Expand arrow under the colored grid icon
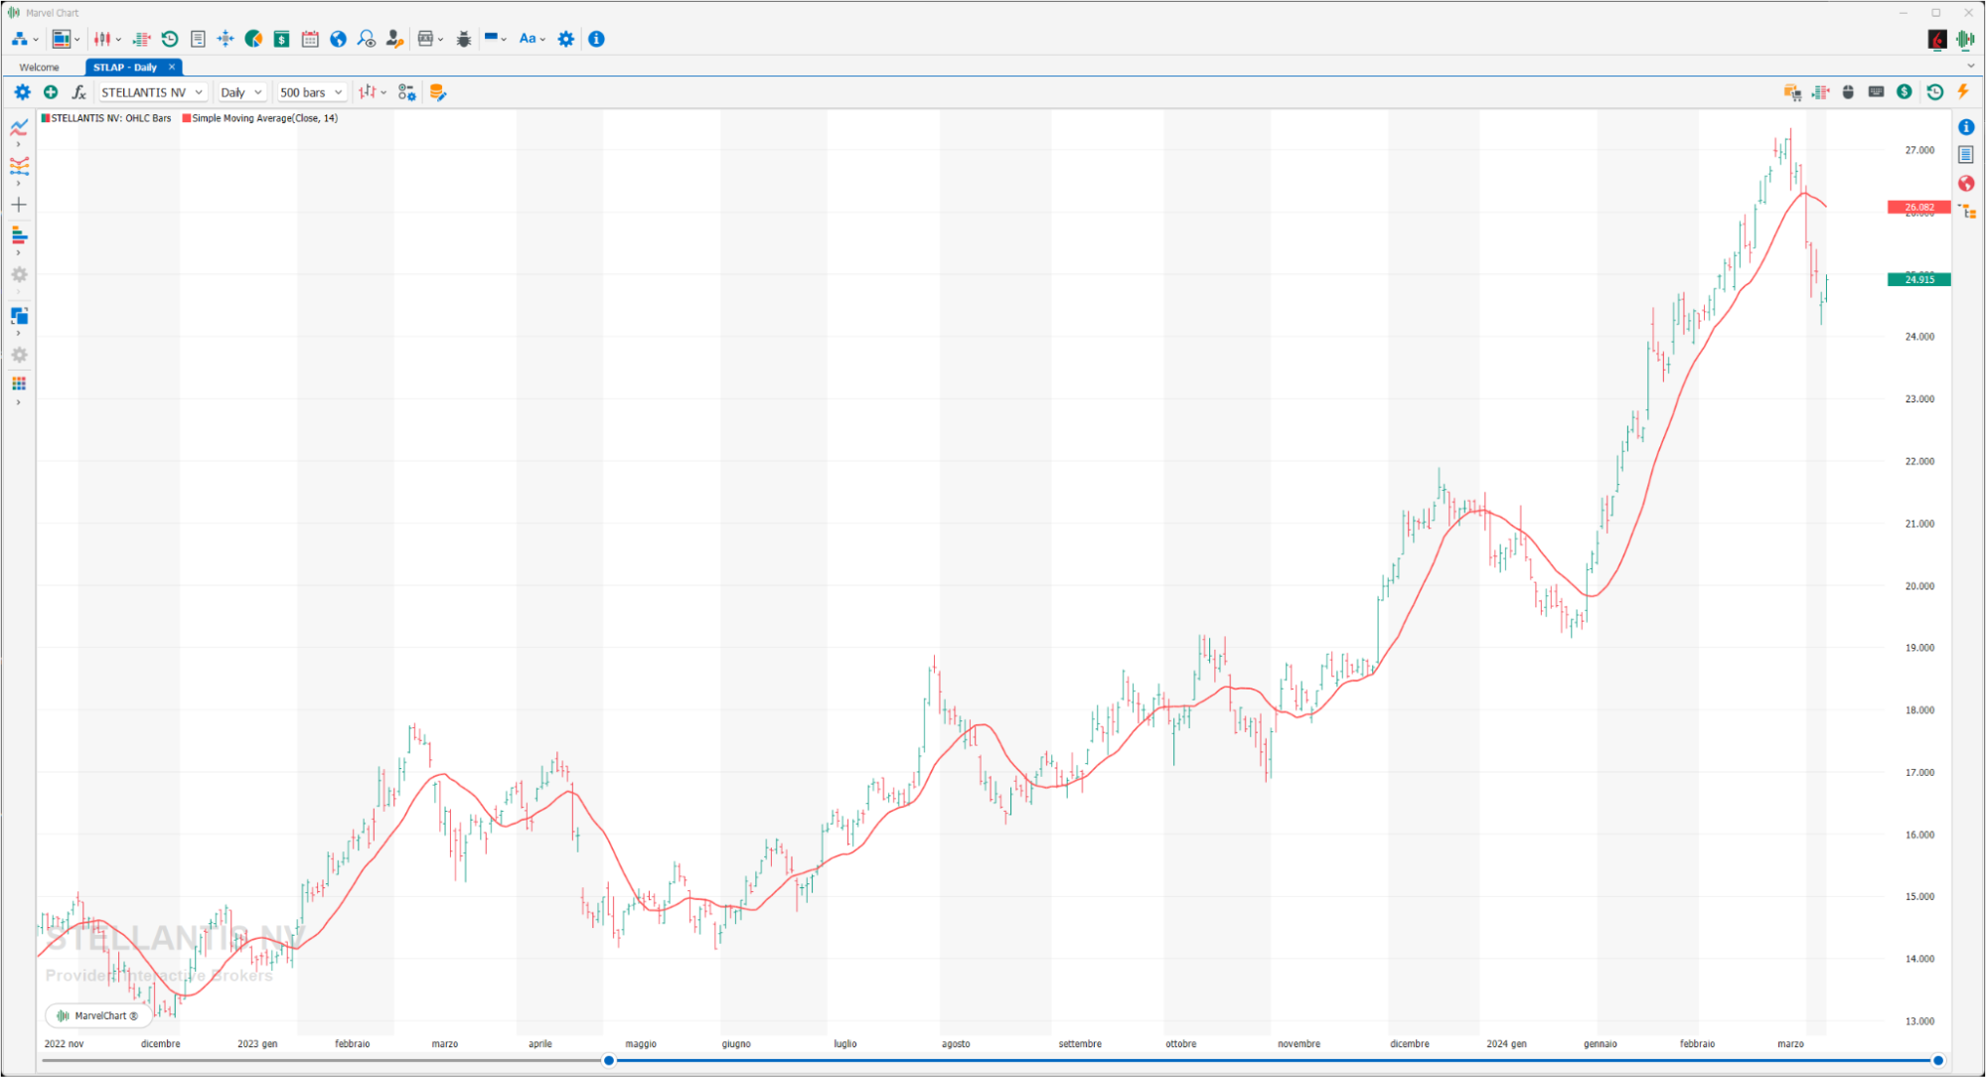The height and width of the screenshot is (1078, 1986). coord(18,402)
